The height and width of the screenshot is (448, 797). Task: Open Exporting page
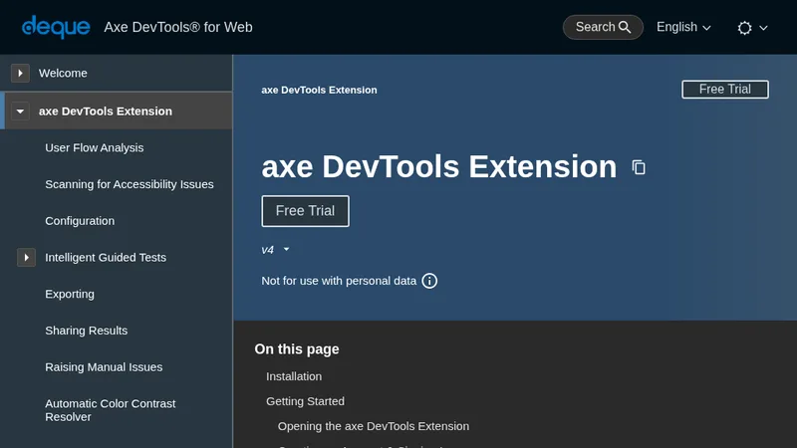click(70, 294)
